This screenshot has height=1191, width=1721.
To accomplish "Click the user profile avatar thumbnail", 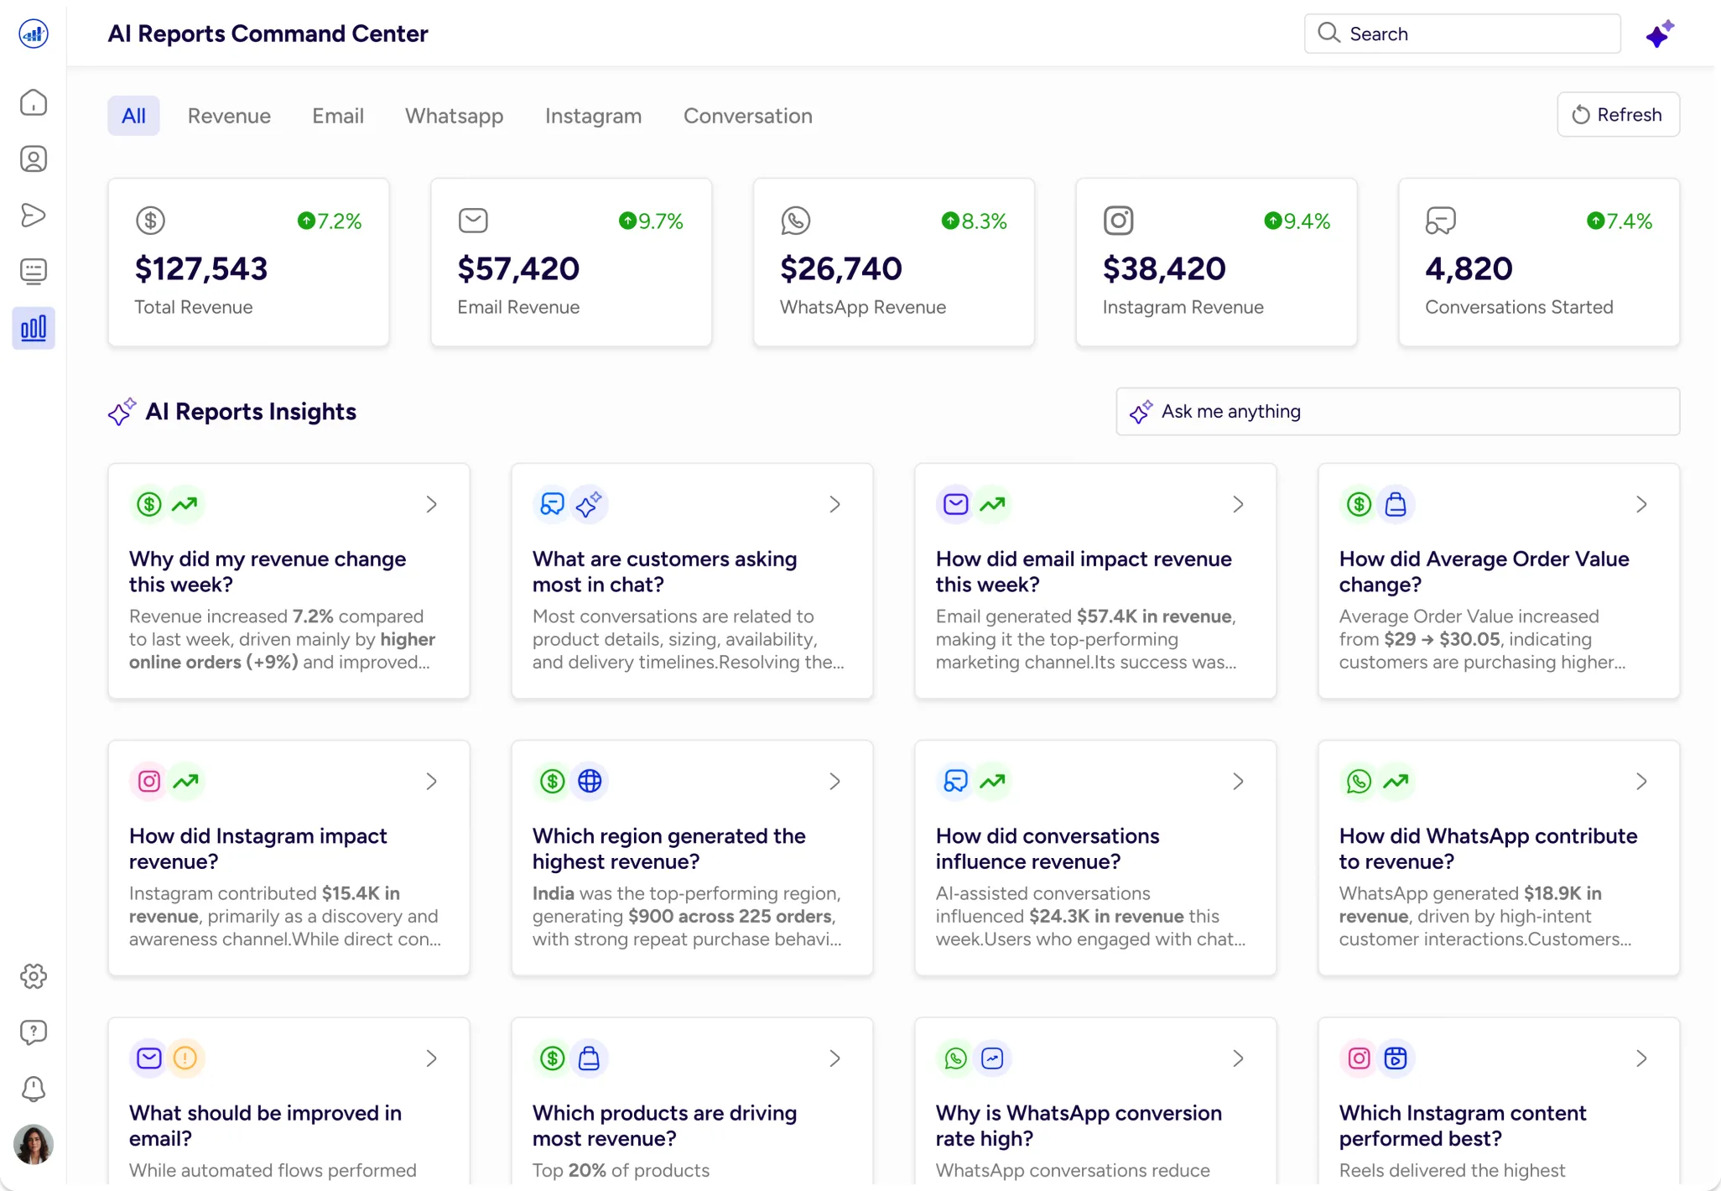I will (34, 1144).
